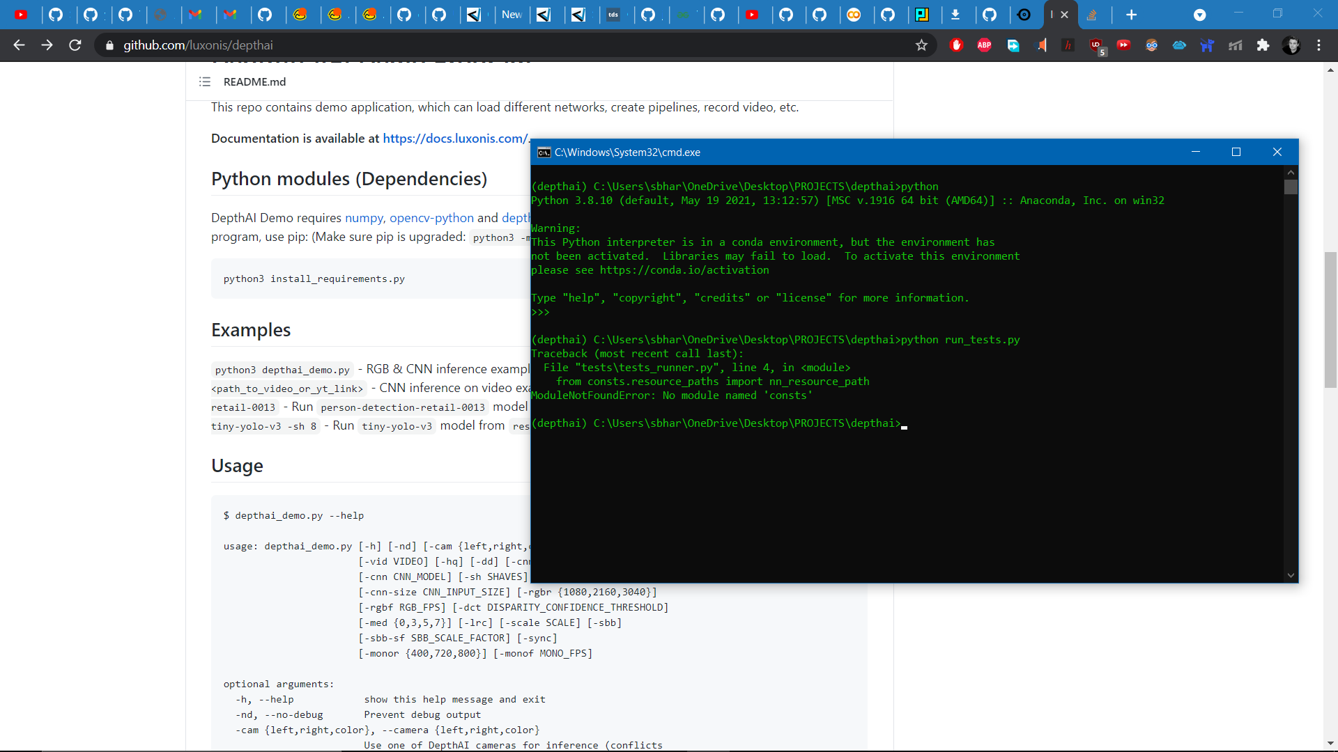Image resolution: width=1338 pixels, height=752 pixels.
Task: Click 'optional arguments:' in usage block
Action: click(279, 684)
